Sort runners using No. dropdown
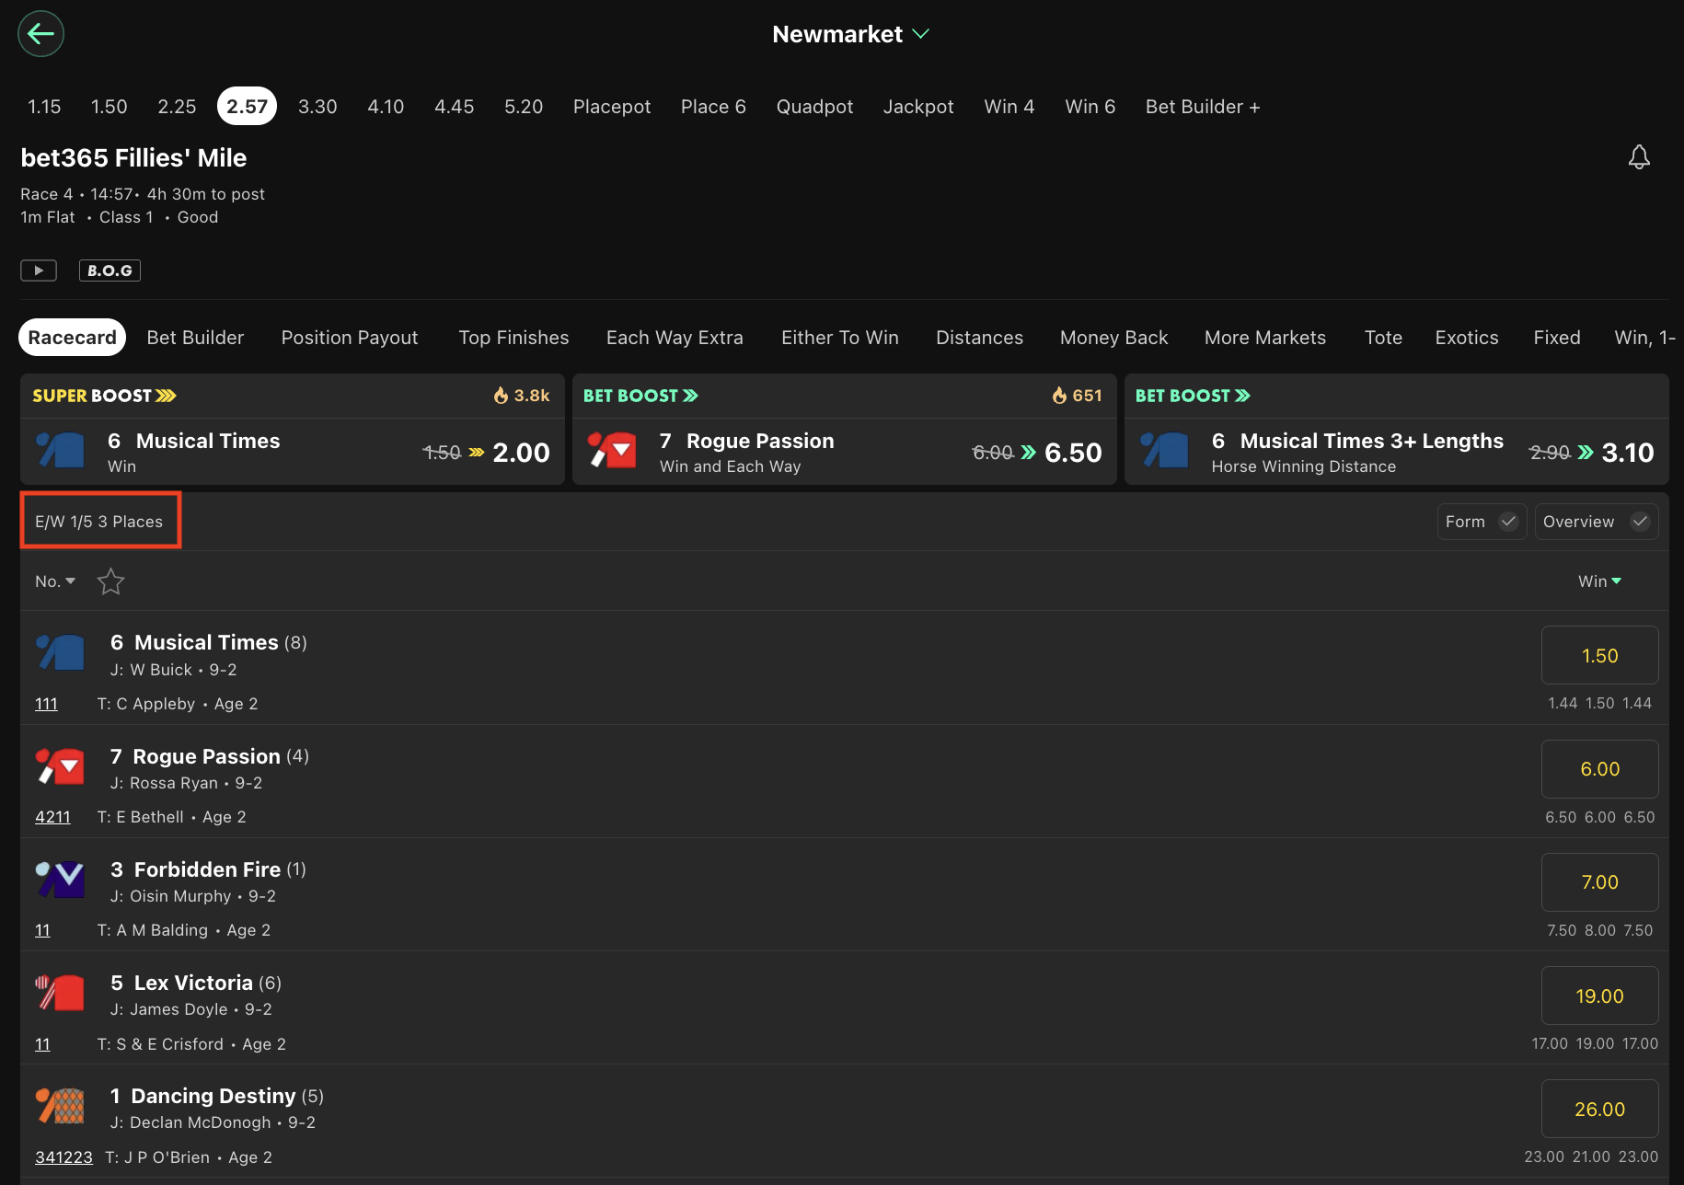Image resolution: width=1684 pixels, height=1185 pixels. (55, 581)
